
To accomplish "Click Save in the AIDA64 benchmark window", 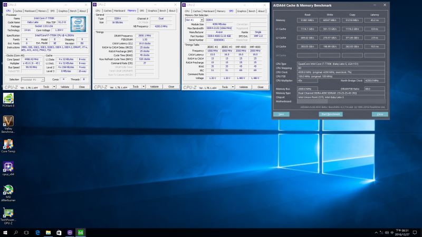I will tap(281, 114).
